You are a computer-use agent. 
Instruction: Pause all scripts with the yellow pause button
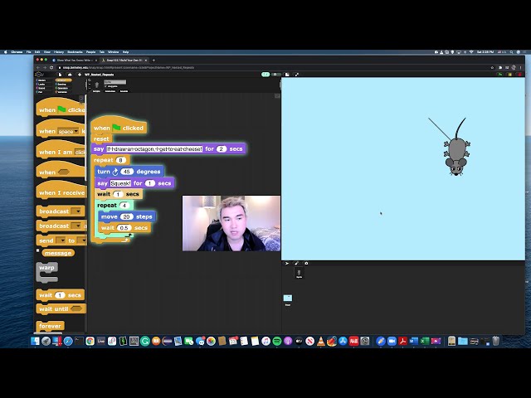click(509, 75)
